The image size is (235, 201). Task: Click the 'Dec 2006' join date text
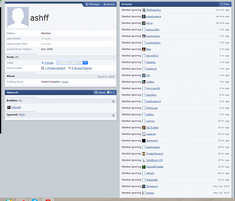[x=47, y=49]
